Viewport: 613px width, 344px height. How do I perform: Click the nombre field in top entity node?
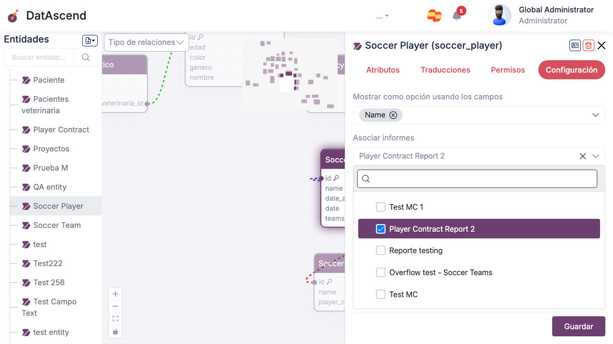coord(202,77)
